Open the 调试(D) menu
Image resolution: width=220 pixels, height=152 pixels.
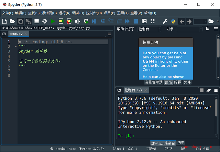point(78,13)
